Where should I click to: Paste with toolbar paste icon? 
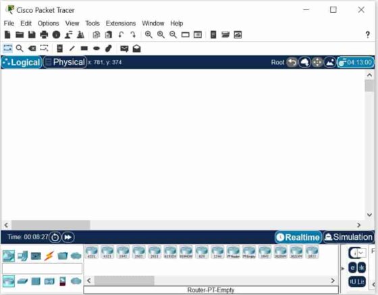pyautogui.click(x=109, y=35)
